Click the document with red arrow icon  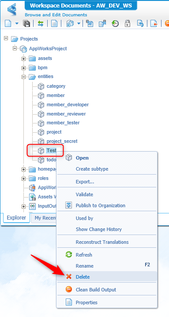click(154, 23)
